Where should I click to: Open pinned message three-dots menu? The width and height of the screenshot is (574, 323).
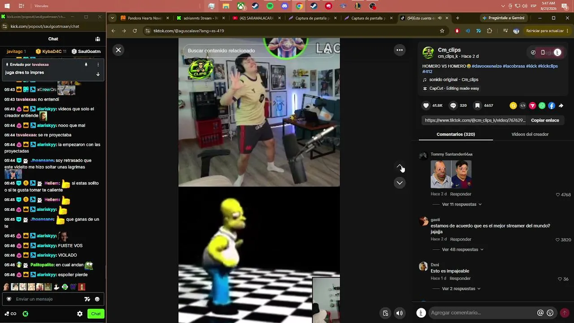coord(98,65)
